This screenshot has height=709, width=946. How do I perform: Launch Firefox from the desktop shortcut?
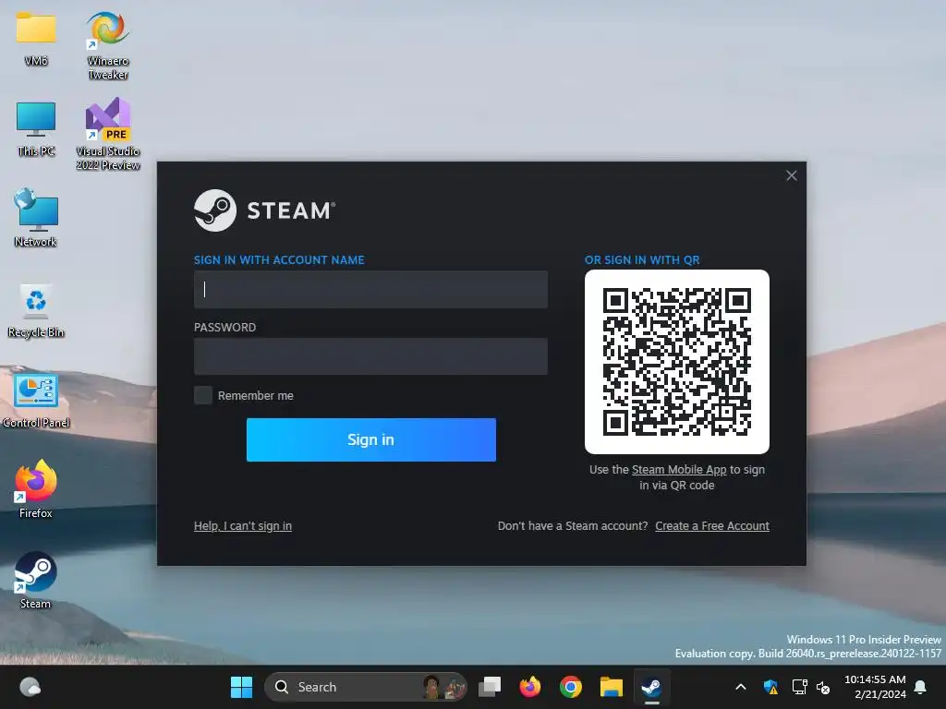click(36, 488)
